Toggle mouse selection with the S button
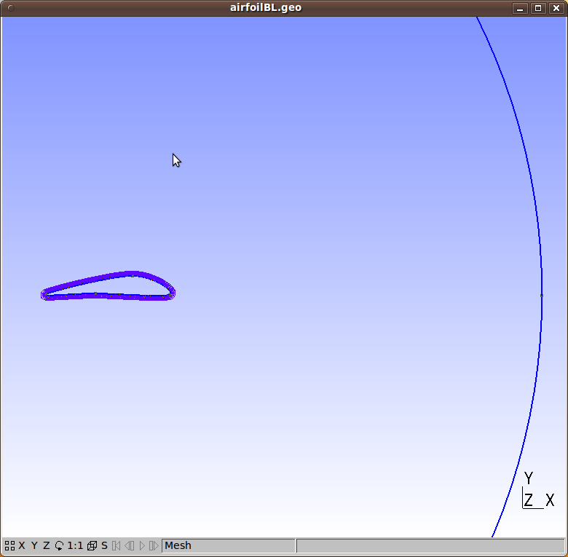This screenshot has height=557, width=568. tap(104, 546)
